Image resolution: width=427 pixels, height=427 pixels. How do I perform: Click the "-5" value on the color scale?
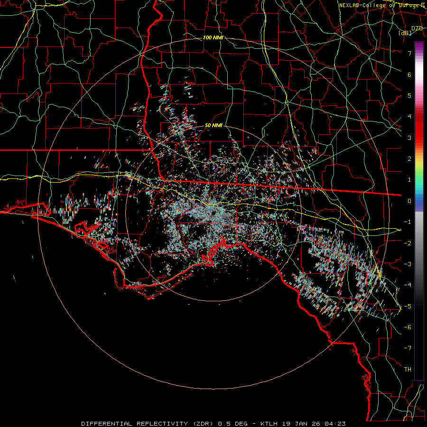point(408,306)
